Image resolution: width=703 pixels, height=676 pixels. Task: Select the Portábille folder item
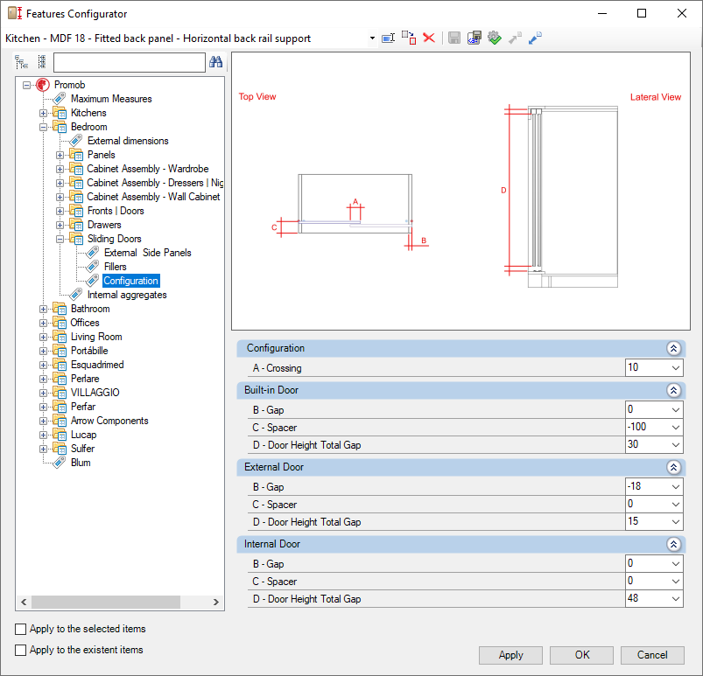point(89,351)
